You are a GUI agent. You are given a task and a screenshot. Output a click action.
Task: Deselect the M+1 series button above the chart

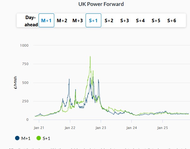click(x=46, y=21)
